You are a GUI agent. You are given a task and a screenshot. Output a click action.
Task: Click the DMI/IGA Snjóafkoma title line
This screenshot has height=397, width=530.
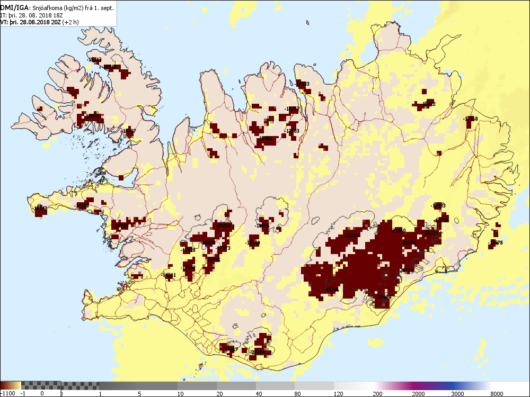click(x=57, y=8)
